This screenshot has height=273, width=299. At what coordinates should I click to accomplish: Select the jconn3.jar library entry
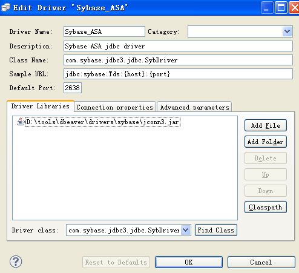pos(103,122)
